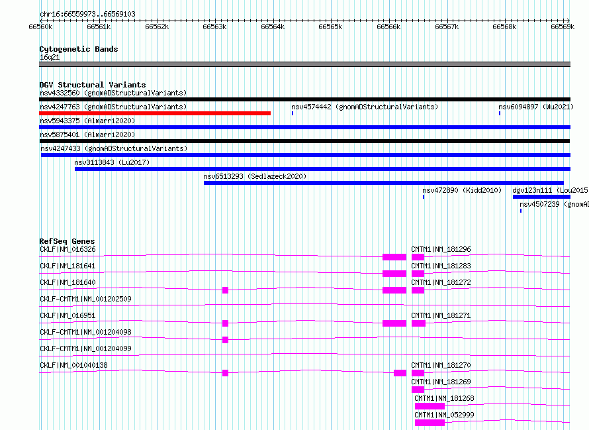This screenshot has width=589, height=430.
Task: Select transcript label CMTM1|NM_181270
Action: coord(441,365)
